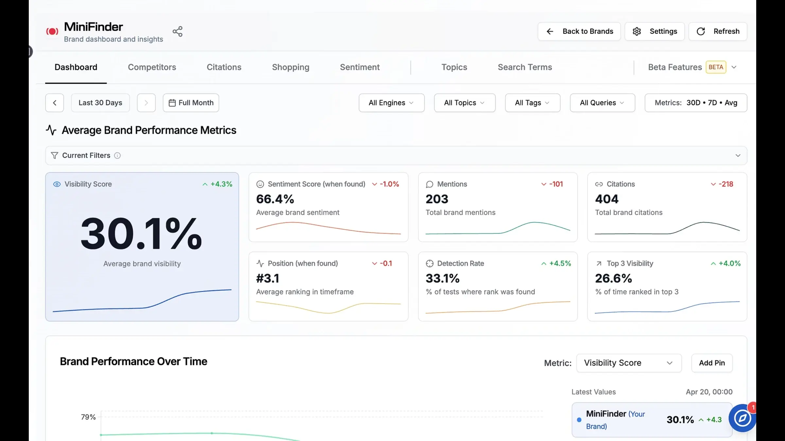The height and width of the screenshot is (441, 785).
Task: Click the speech bubble Mentions icon
Action: pyautogui.click(x=429, y=184)
